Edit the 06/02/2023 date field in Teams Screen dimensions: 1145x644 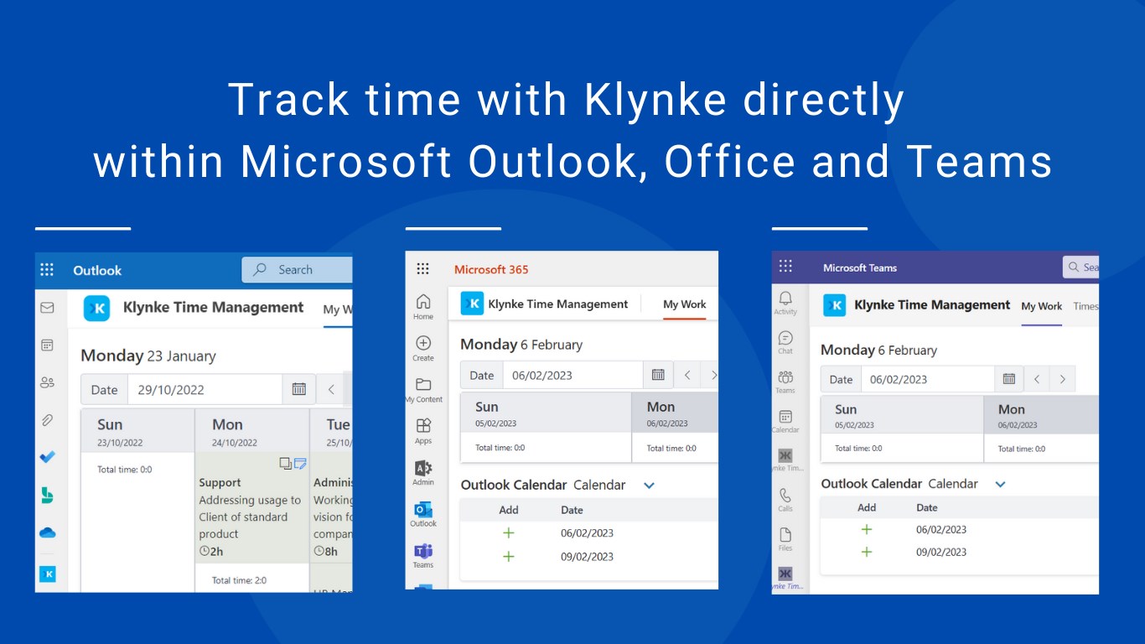coord(928,379)
